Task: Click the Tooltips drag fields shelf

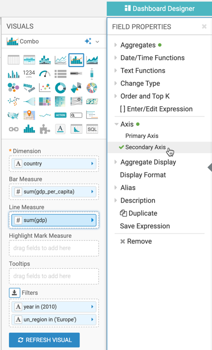Action: pos(54,276)
